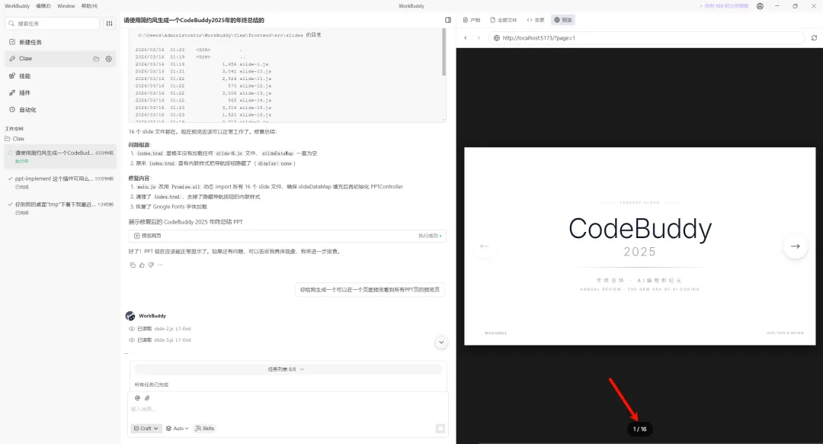The width and height of the screenshot is (823, 444).
Task: Click the code output block scrollbar
Action: tap(444, 53)
